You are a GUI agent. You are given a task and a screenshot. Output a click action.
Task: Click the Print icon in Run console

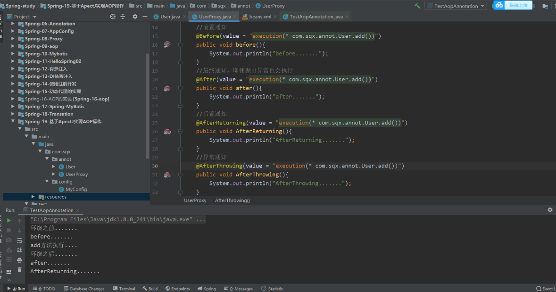point(19,260)
